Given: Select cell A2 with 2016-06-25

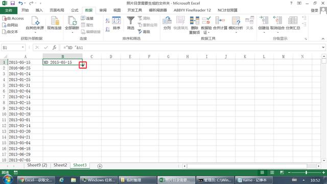Looking at the screenshot, I should [x=25, y=68].
